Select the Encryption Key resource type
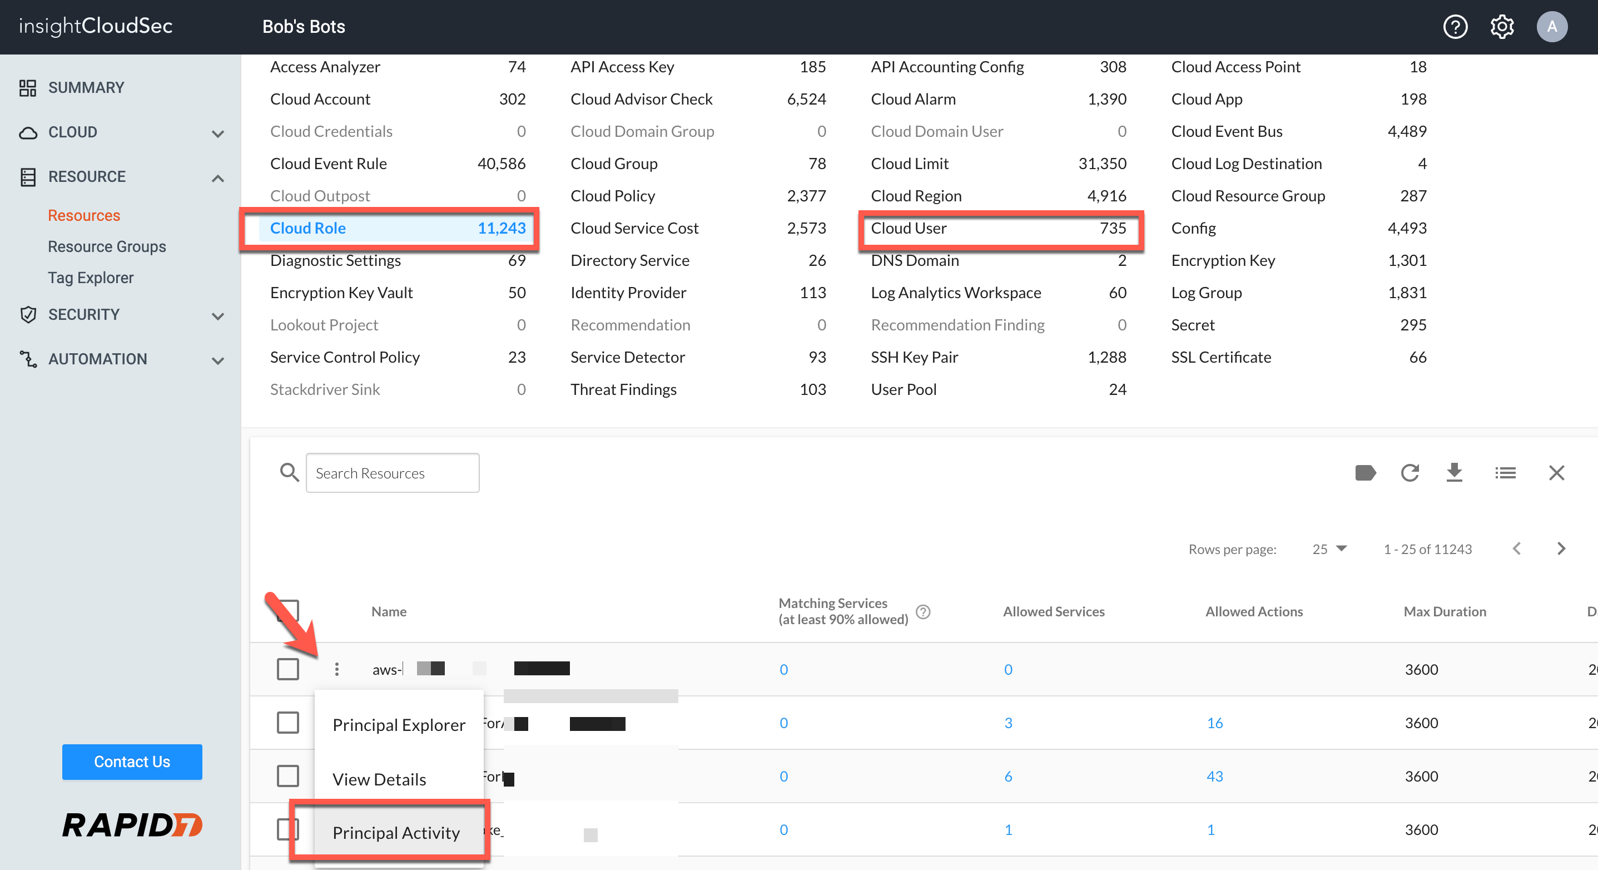This screenshot has width=1598, height=870. coord(1298,260)
